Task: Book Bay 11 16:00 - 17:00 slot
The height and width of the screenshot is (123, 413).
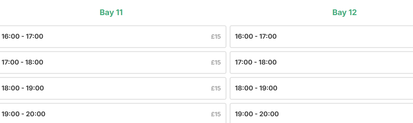Action: 113,36
